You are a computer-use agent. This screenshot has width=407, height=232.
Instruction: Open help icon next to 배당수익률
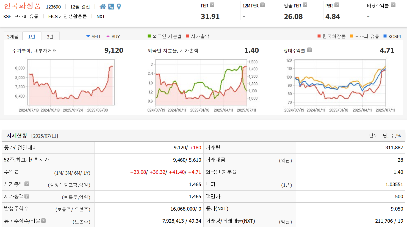point(393,5)
